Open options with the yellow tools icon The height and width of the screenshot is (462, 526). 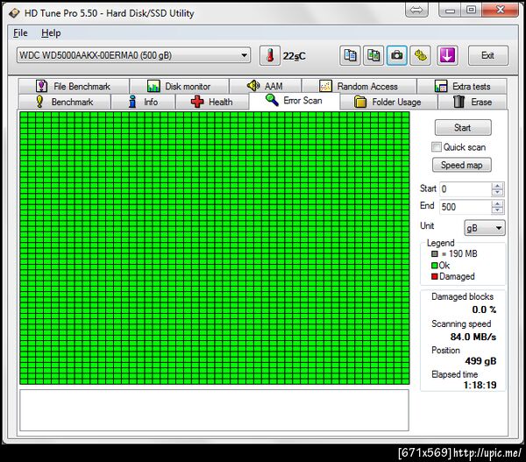(x=420, y=55)
